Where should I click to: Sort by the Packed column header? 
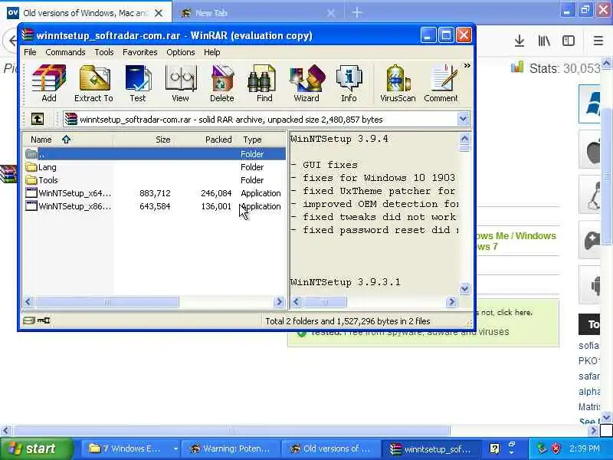pos(204,140)
